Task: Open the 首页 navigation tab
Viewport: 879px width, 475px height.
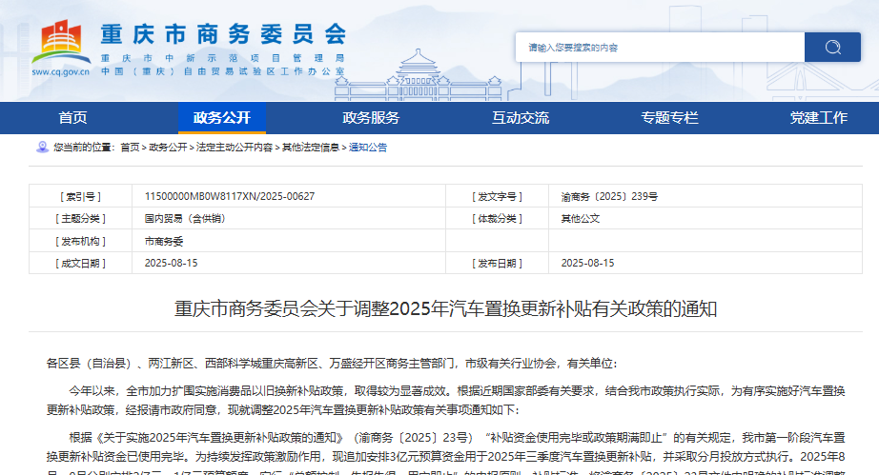Action: [x=72, y=118]
